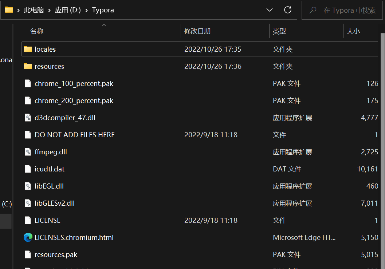Select the locales folder name
The width and height of the screenshot is (385, 269).
point(45,50)
